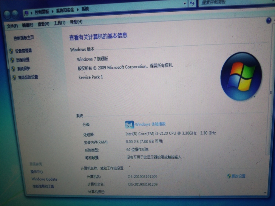Click the shield icon beside 设备管理器
The width and height of the screenshot is (275, 206).
[x=11, y=51]
